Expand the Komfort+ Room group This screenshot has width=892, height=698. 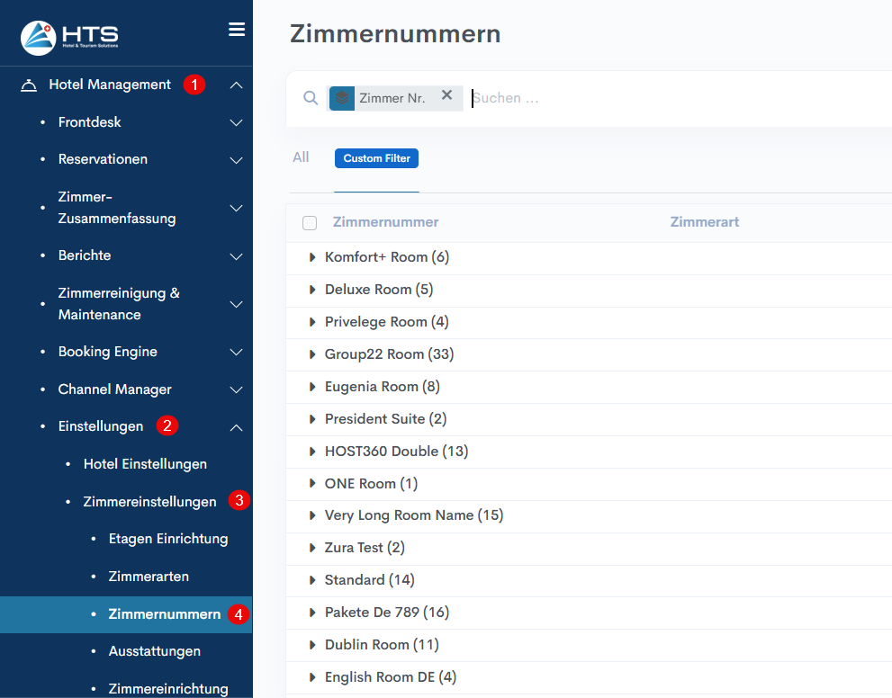coord(312,257)
